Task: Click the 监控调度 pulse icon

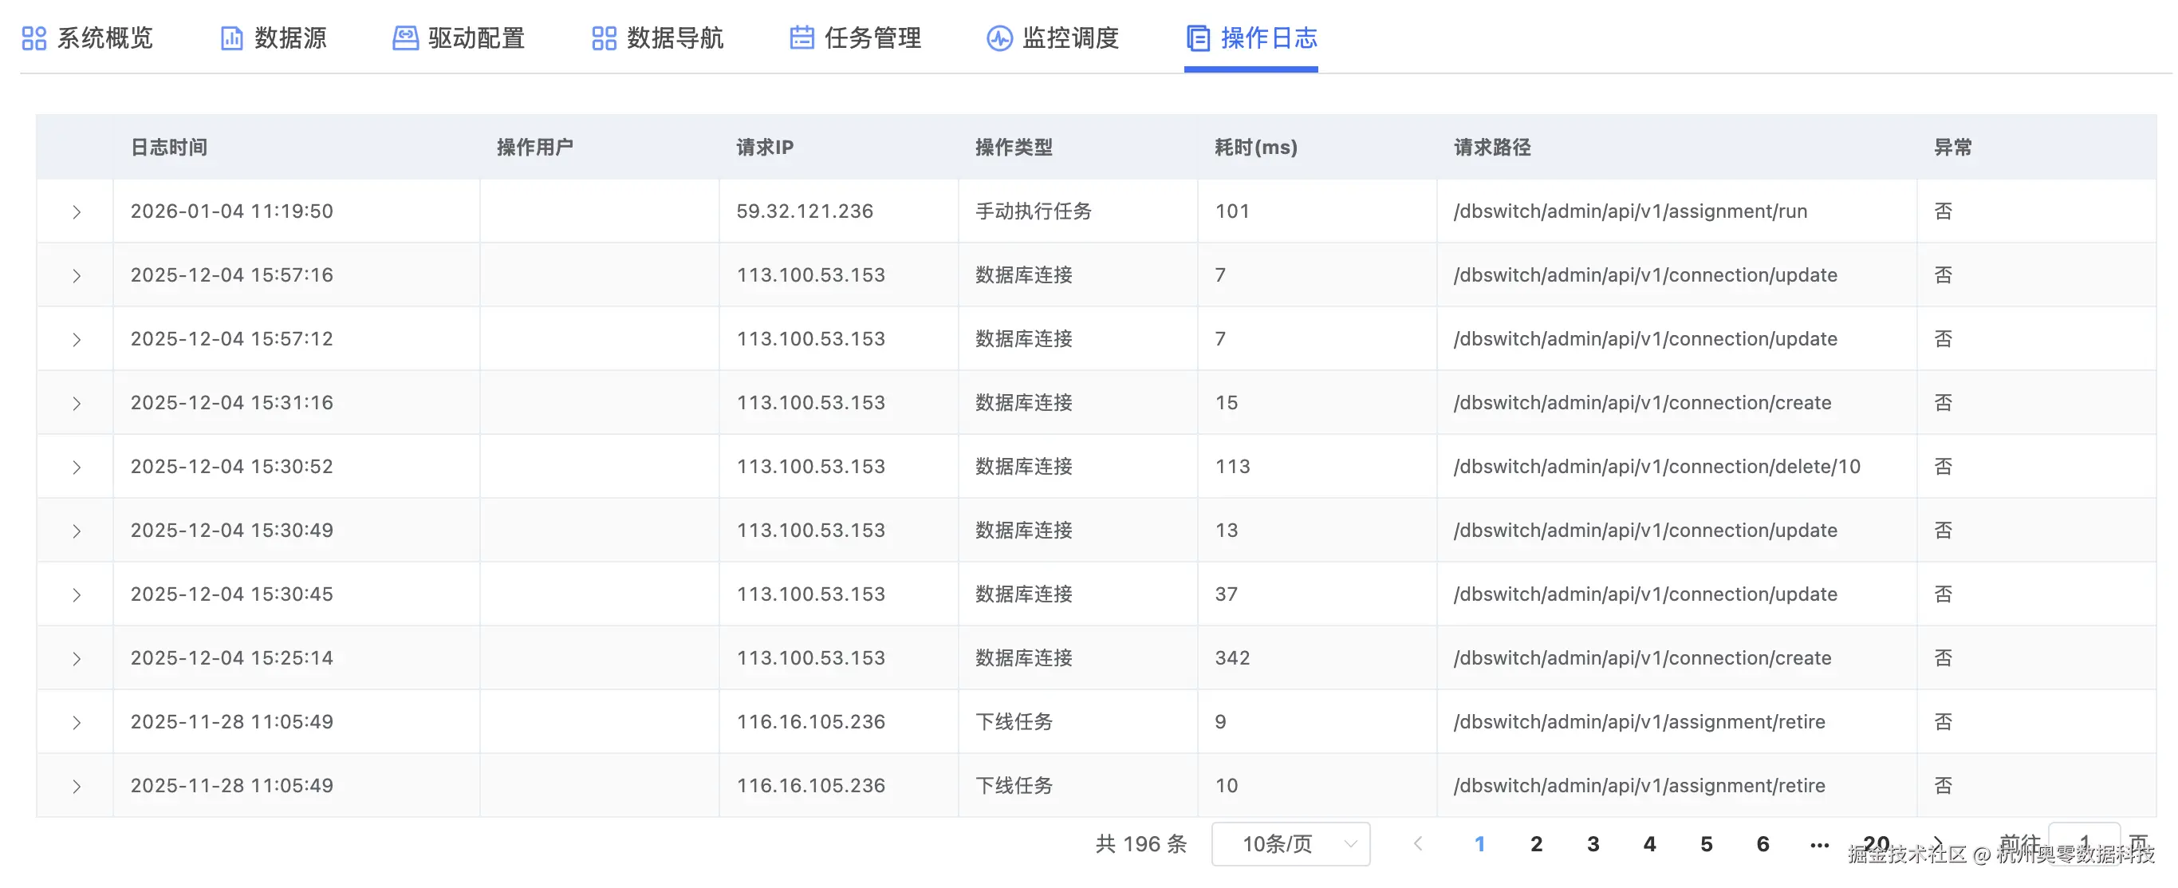Action: (999, 38)
